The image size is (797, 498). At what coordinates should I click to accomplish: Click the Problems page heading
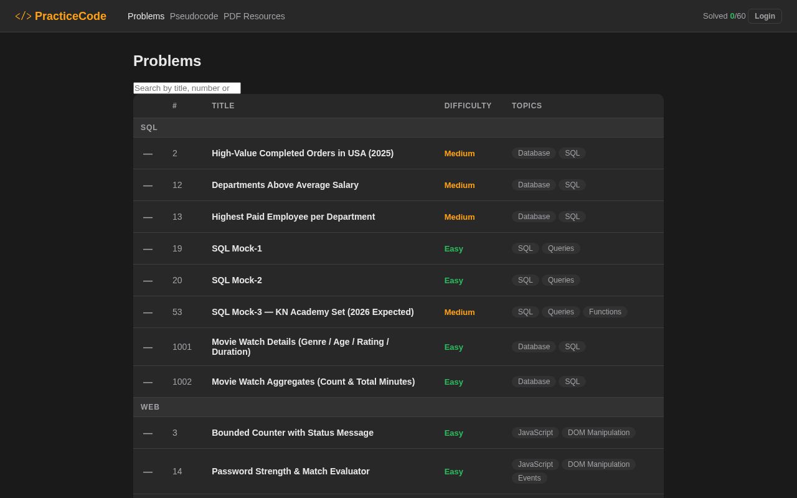tap(167, 61)
